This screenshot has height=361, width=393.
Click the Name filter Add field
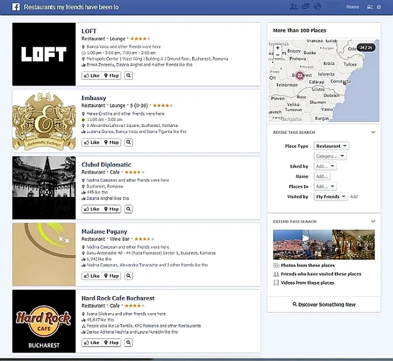point(322,176)
